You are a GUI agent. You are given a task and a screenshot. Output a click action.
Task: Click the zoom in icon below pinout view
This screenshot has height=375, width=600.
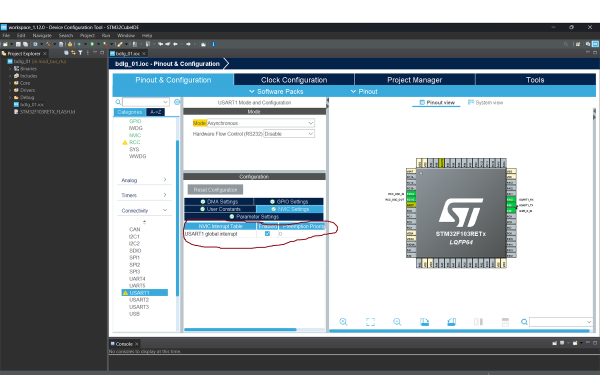coord(343,322)
